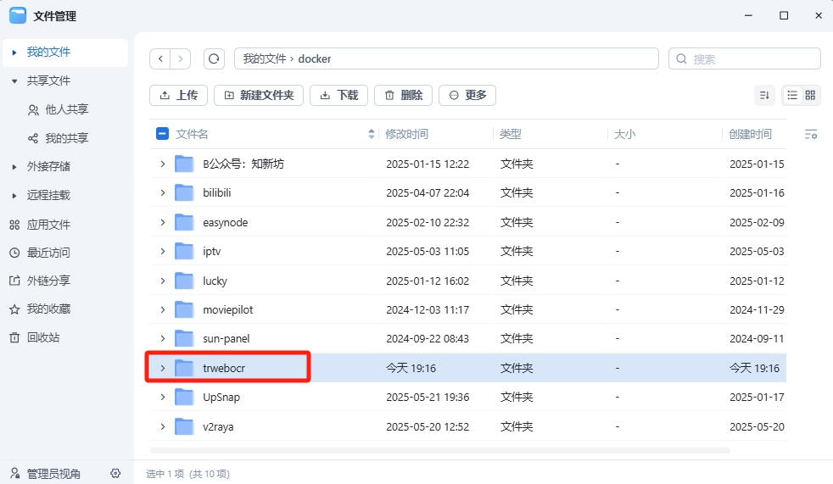
Task: Toggle the select-all checkbox in header
Action: (x=163, y=133)
